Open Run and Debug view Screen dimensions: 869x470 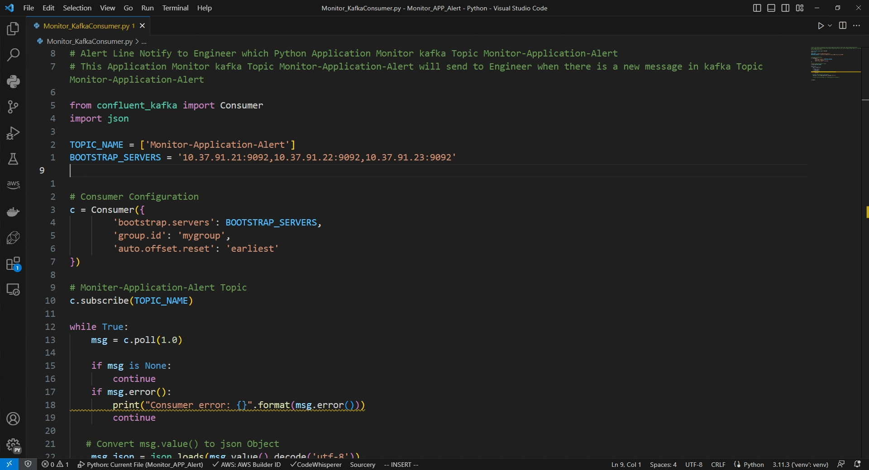(13, 133)
